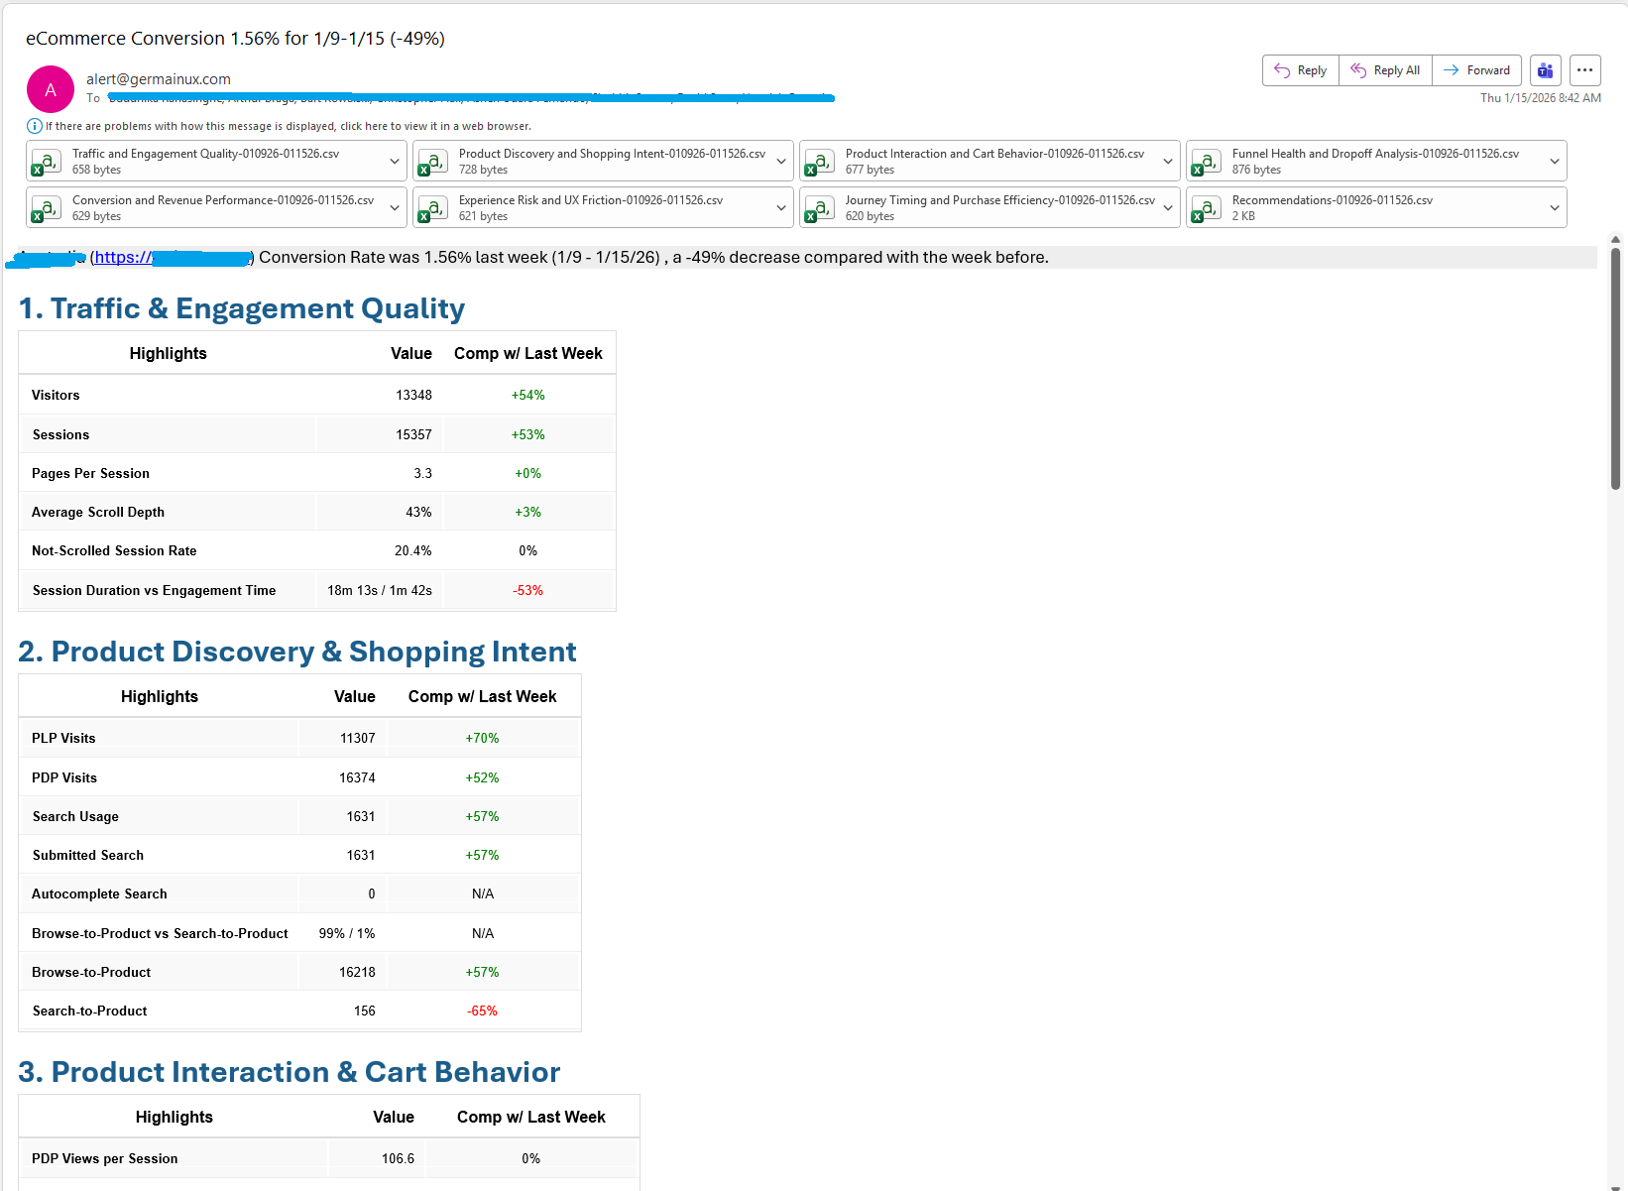1628x1191 pixels.
Task: Open the https link in the email body
Action: 124,258
